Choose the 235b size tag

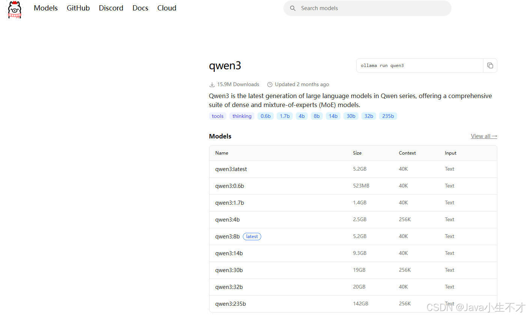click(388, 116)
